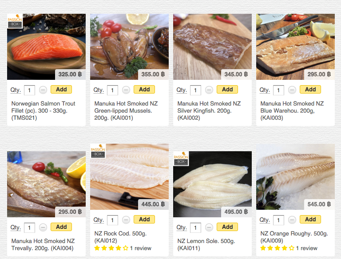Open the Smoked NZ Trevally product photo
The height and width of the screenshot is (259, 341).
46,184
